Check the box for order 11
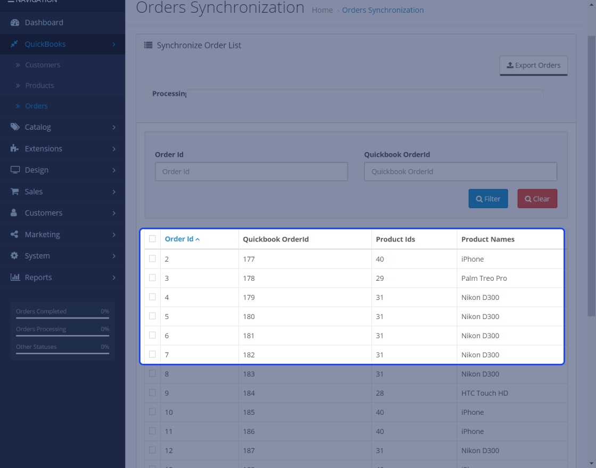The image size is (596, 468). [152, 431]
